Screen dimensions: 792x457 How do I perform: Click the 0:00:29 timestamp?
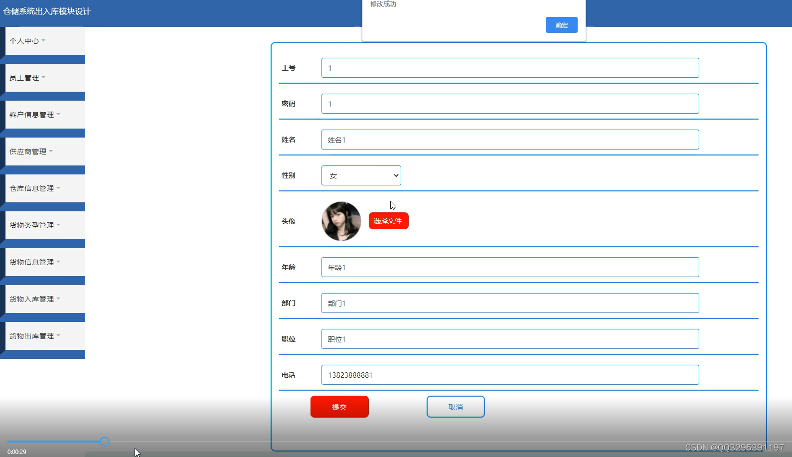[16, 452]
